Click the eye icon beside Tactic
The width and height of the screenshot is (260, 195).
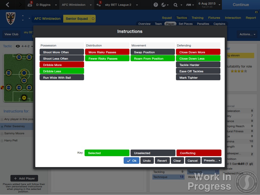(x=18, y=46)
